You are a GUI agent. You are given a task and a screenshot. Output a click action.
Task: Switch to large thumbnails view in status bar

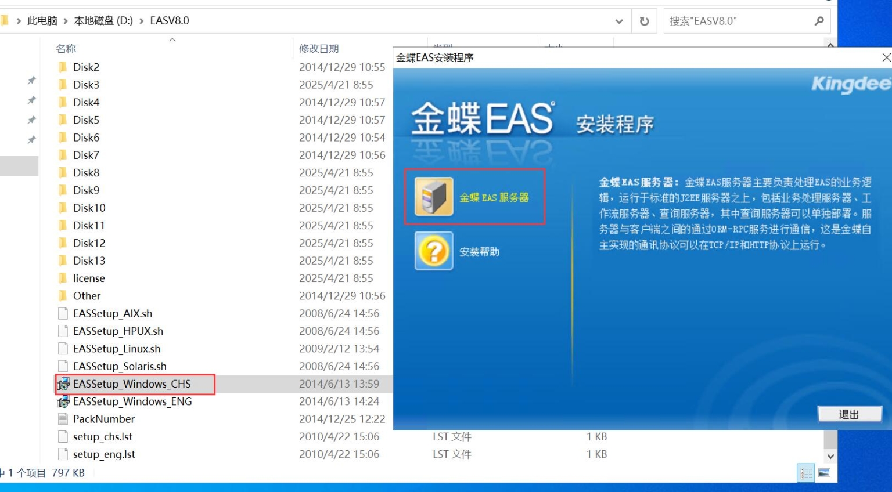coord(824,473)
